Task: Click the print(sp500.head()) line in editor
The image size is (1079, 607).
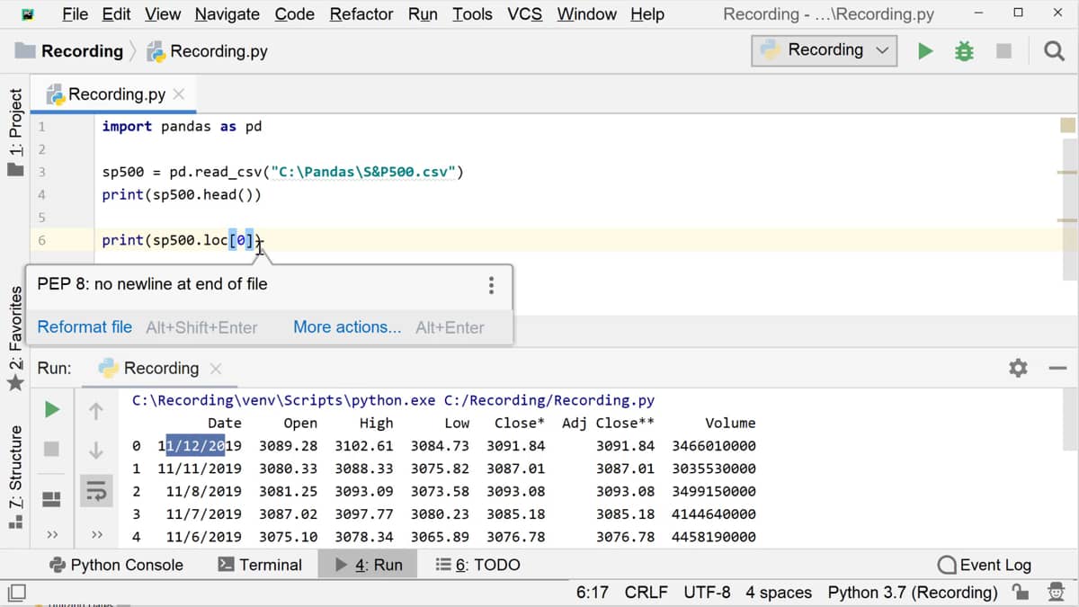Action: coord(181,194)
